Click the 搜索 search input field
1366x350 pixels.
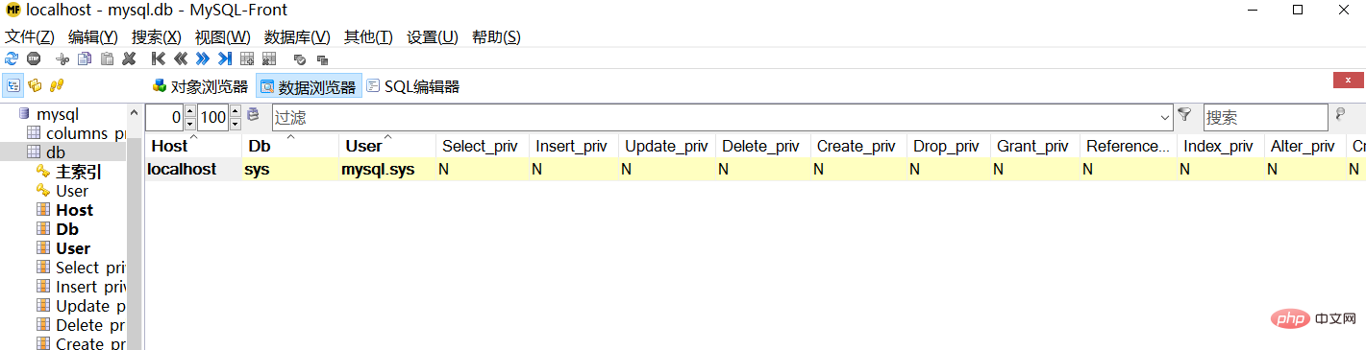1264,118
